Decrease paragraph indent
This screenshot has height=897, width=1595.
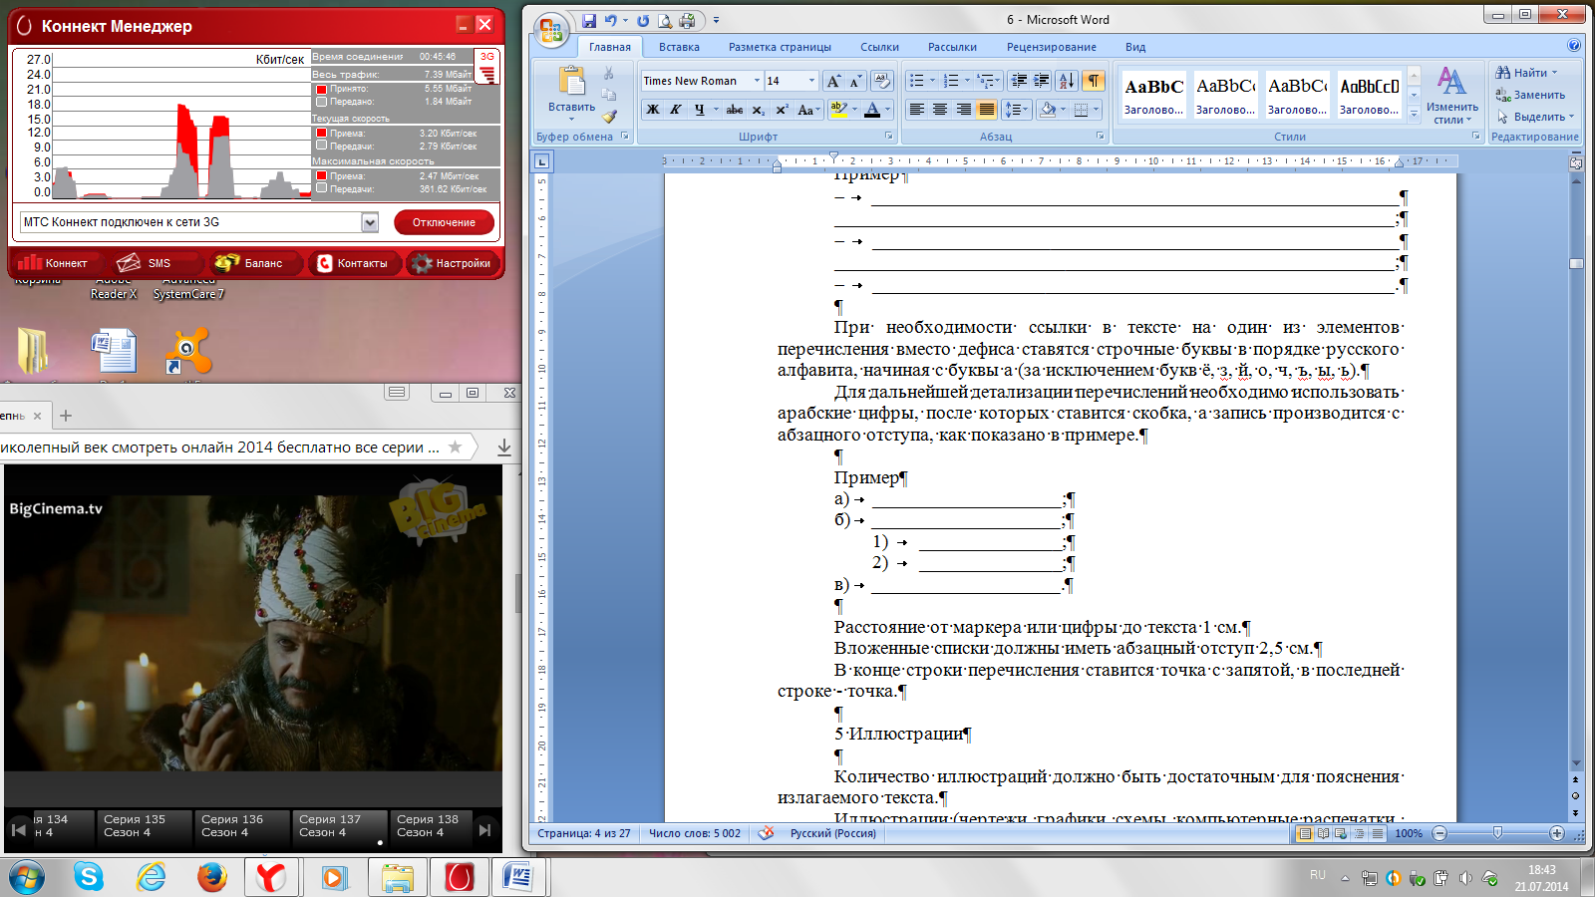pos(1019,81)
